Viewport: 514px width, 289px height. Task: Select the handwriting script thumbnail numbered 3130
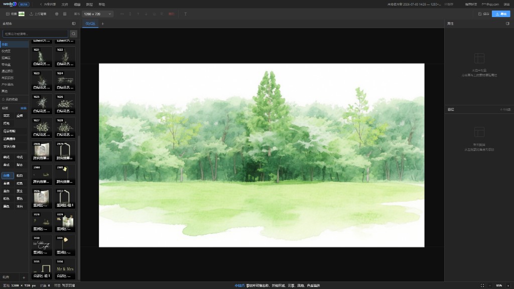coord(42,245)
